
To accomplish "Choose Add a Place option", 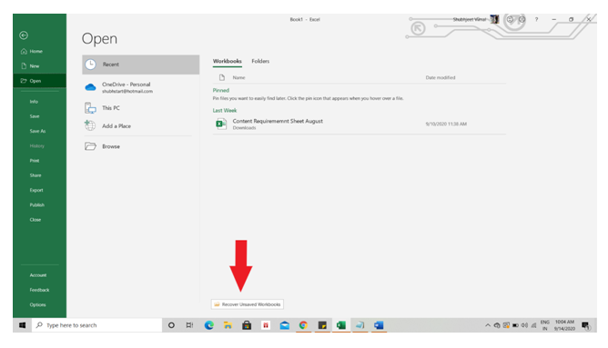I will click(140, 126).
